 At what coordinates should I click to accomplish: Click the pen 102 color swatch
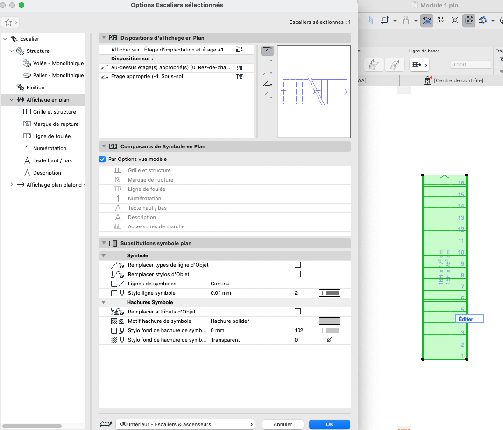tap(329, 330)
